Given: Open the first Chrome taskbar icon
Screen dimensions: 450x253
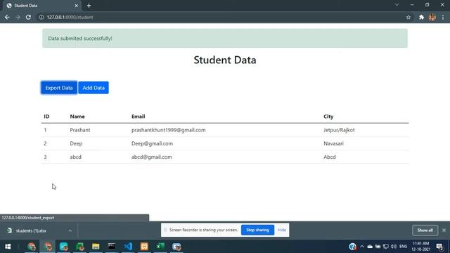Looking at the screenshot, I should (x=32, y=247).
